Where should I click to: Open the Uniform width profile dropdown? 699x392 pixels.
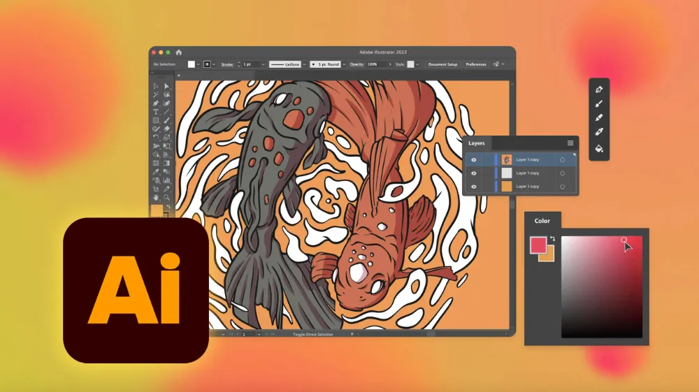[x=305, y=64]
